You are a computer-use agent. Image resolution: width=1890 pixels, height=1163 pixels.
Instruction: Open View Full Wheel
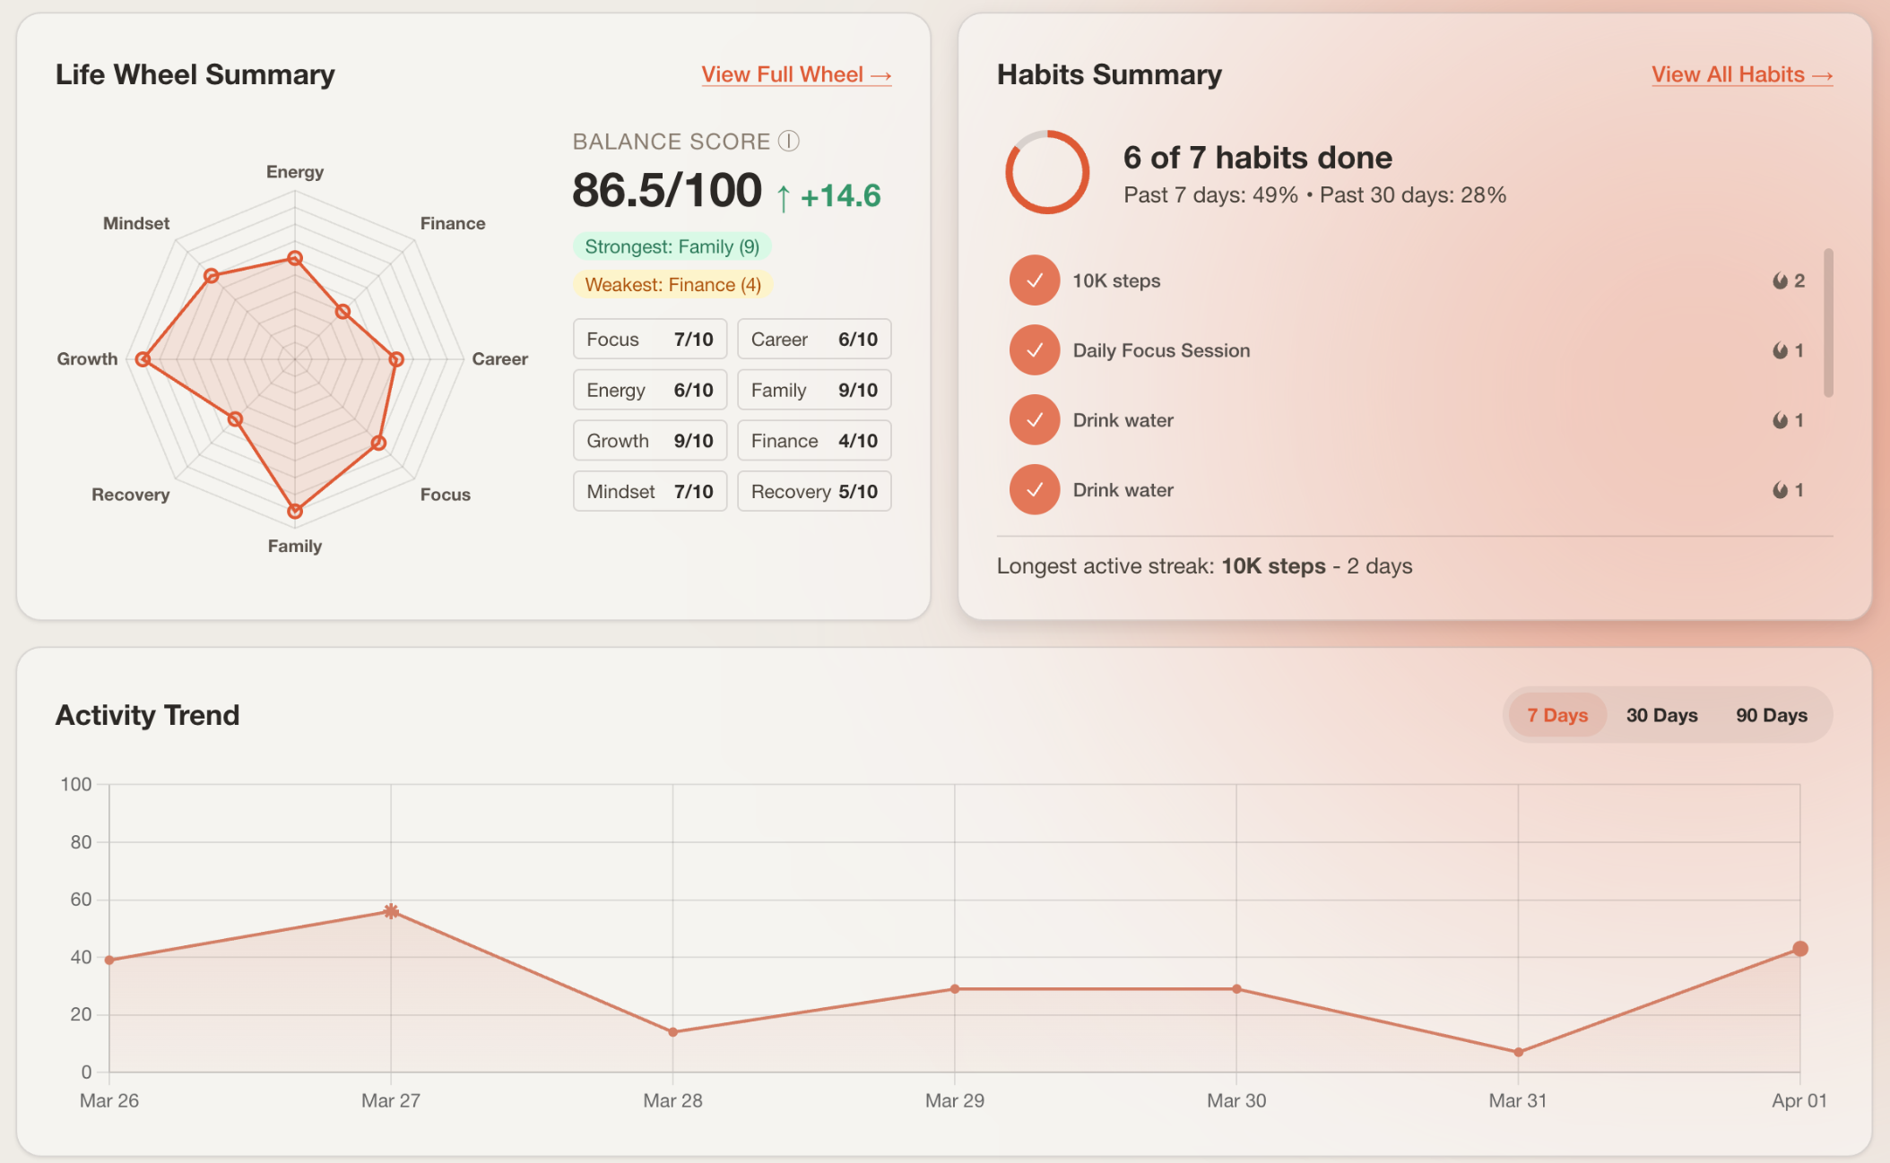tap(794, 74)
